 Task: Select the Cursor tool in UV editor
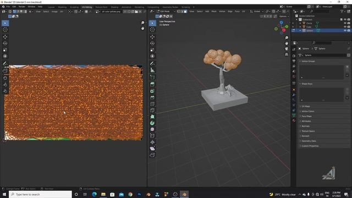click(x=5, y=30)
